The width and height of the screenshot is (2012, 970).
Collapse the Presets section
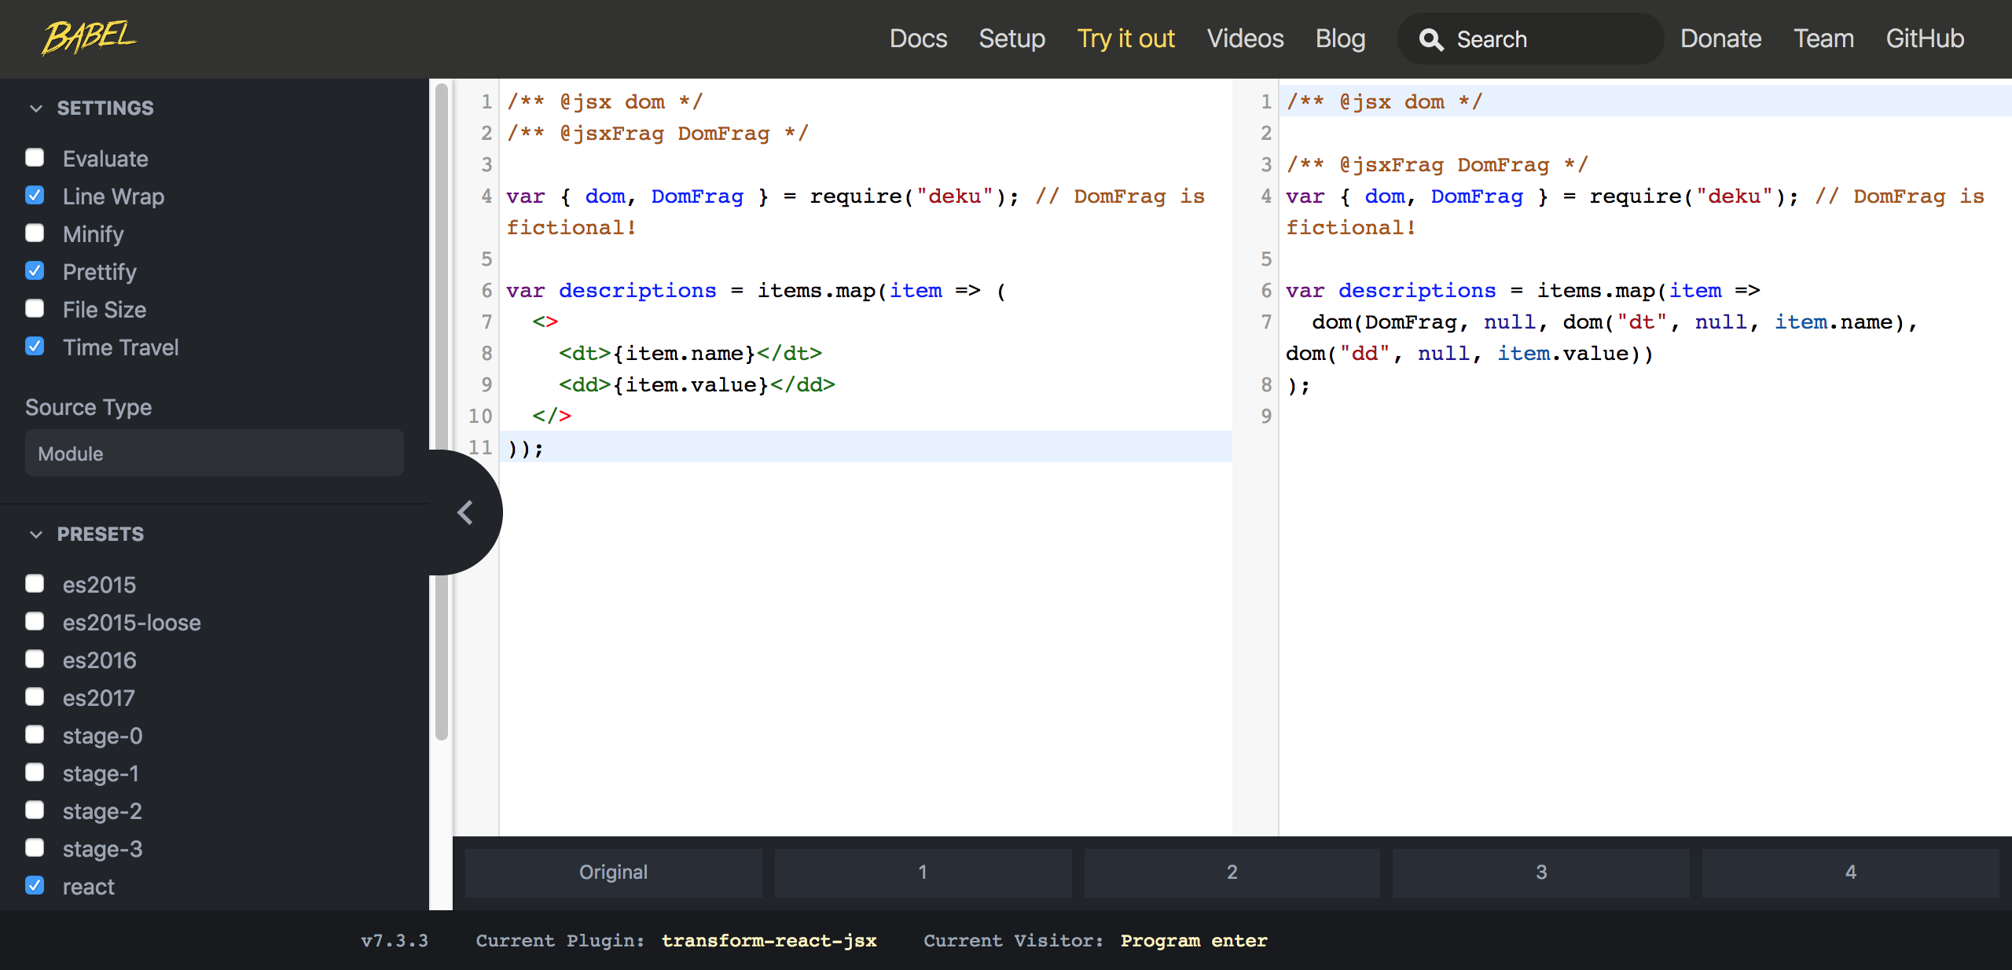(x=35, y=535)
